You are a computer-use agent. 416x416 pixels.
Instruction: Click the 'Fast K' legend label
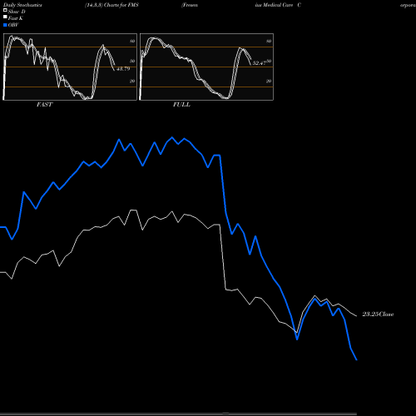pos(16,18)
